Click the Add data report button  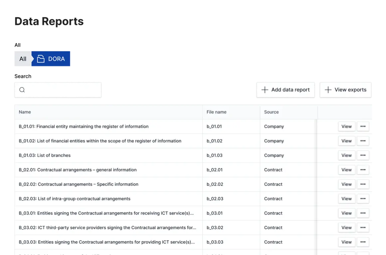(x=286, y=90)
